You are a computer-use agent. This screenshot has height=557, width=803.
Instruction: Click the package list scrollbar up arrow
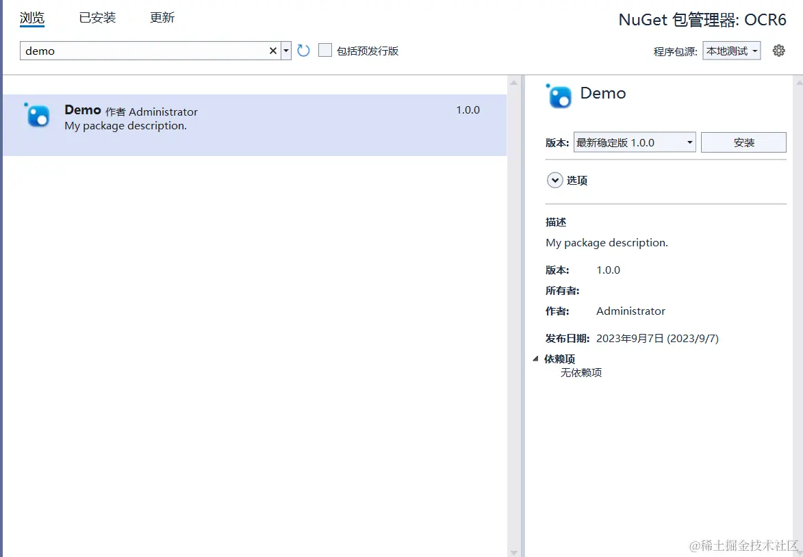(514, 82)
